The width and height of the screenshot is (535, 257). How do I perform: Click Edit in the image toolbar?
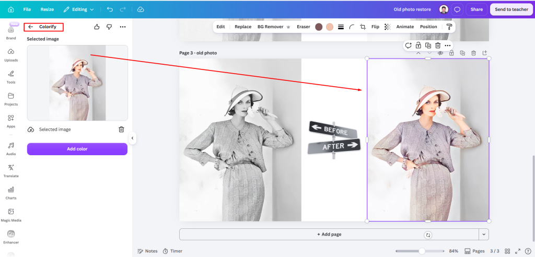221,27
